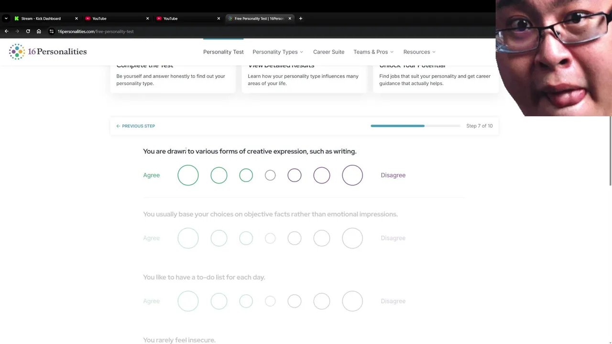Open the Personality Test nav item
612x344 pixels.
223,52
